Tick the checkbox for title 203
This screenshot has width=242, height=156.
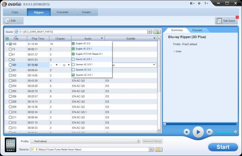tap(10, 81)
